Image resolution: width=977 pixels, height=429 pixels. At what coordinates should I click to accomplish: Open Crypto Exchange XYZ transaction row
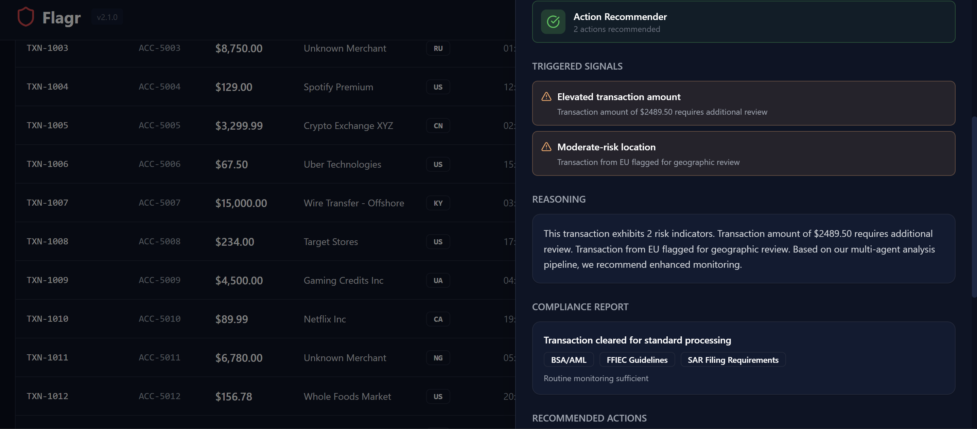pos(348,126)
